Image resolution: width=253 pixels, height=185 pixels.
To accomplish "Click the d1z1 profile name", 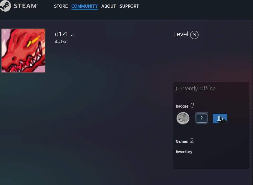I will pos(62,34).
